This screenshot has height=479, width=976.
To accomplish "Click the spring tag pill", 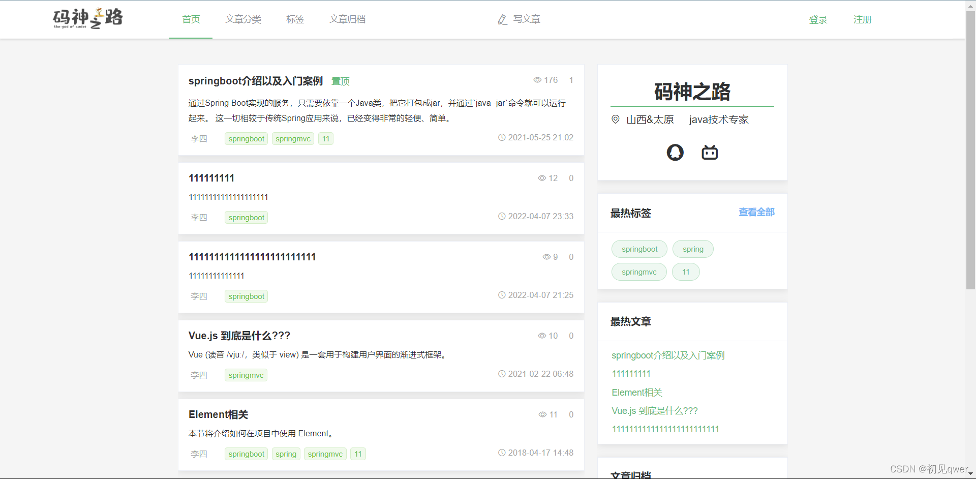I will tap(693, 249).
